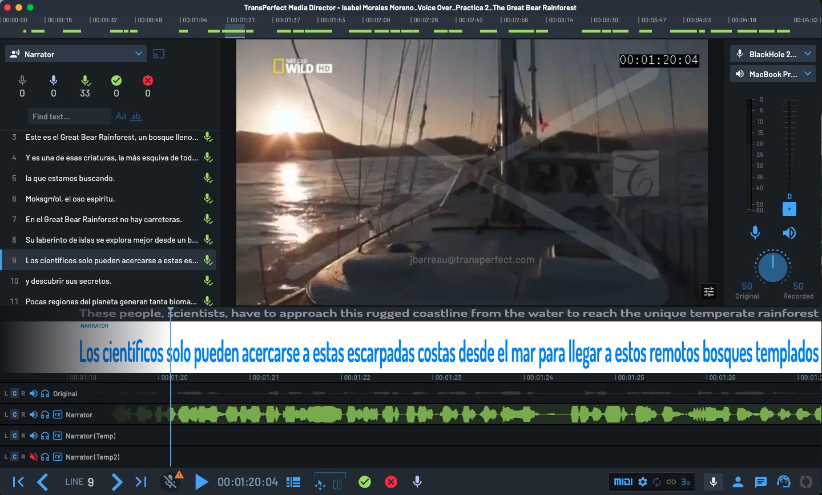Solo the Narrator (Temp) track headphones
Image resolution: width=822 pixels, height=495 pixels.
(x=45, y=436)
